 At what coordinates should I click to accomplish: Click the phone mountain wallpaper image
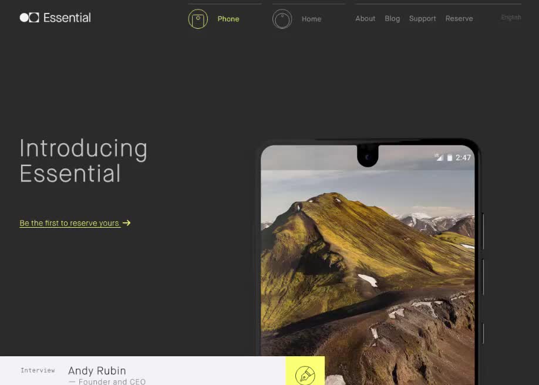(368, 265)
